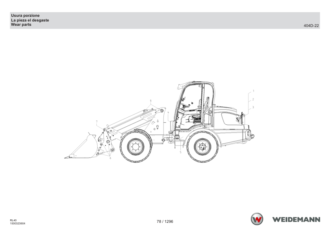Click upper callout number 6 above the boom

point(150,101)
